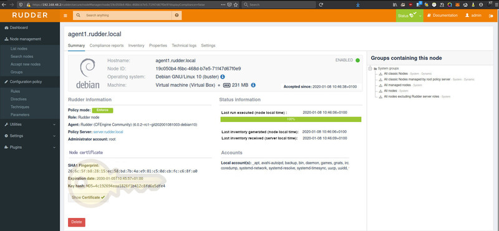Click the logout icon next to admin
The height and width of the screenshot is (231, 499).
click(x=491, y=16)
